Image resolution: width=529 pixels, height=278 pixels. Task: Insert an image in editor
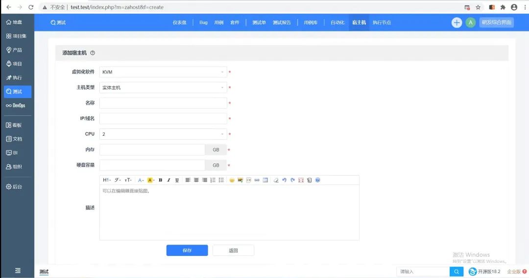coord(240,180)
